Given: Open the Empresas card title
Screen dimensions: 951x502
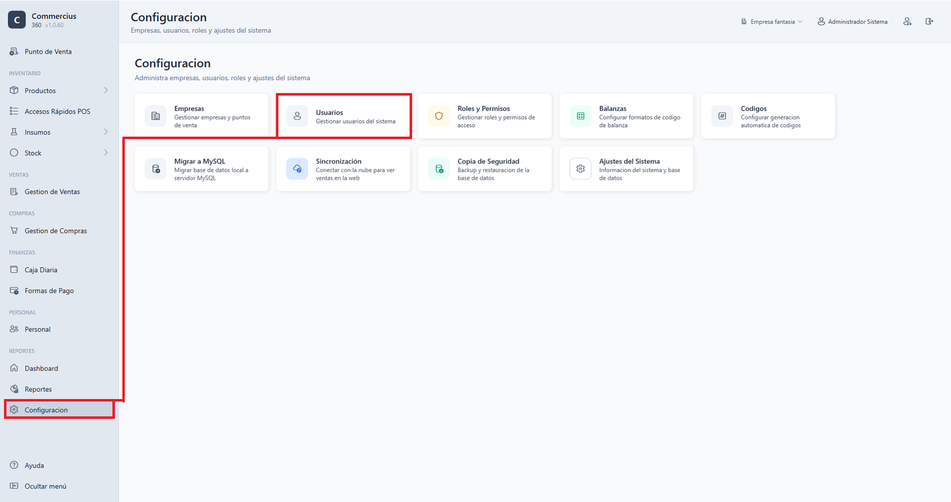Looking at the screenshot, I should tap(189, 109).
